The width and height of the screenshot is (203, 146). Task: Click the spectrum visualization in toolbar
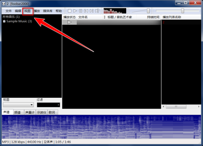[x=115, y=11]
